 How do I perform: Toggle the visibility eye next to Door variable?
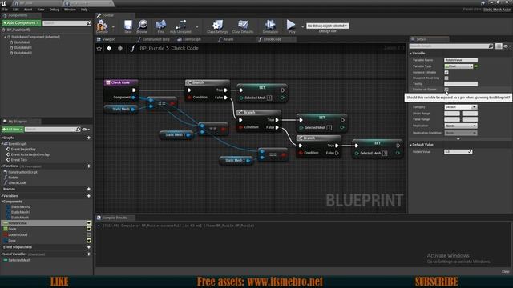pos(89,241)
